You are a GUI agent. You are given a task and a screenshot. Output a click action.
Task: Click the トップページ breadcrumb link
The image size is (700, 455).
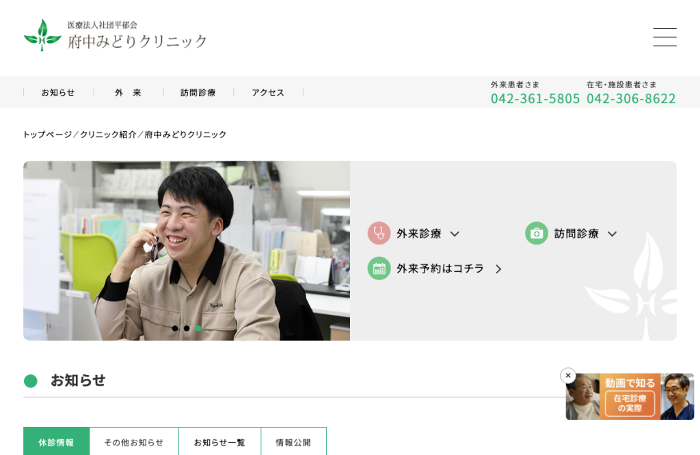tap(47, 135)
